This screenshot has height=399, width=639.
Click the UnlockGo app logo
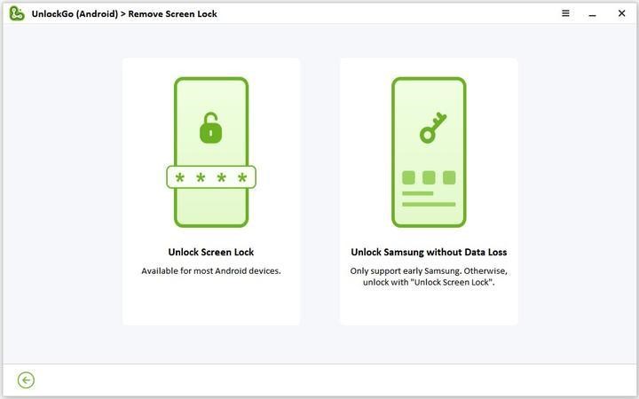17,13
